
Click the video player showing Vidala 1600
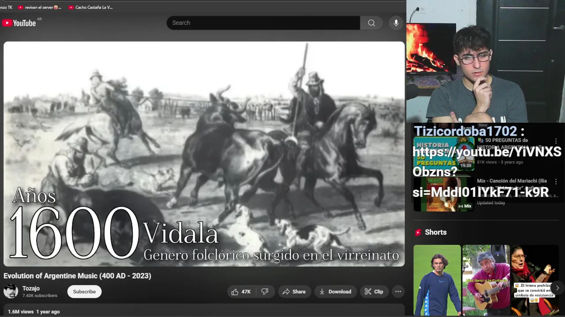[x=204, y=154]
